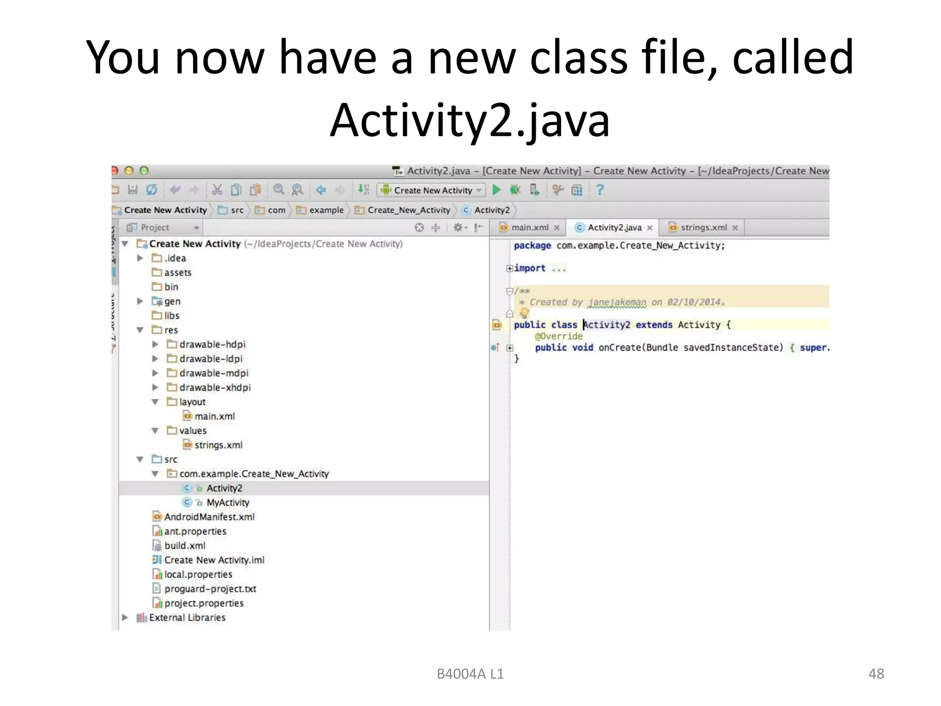Image resolution: width=941 pixels, height=706 pixels.
Task: Click the Paste clipboard icon
Action: pos(255,189)
